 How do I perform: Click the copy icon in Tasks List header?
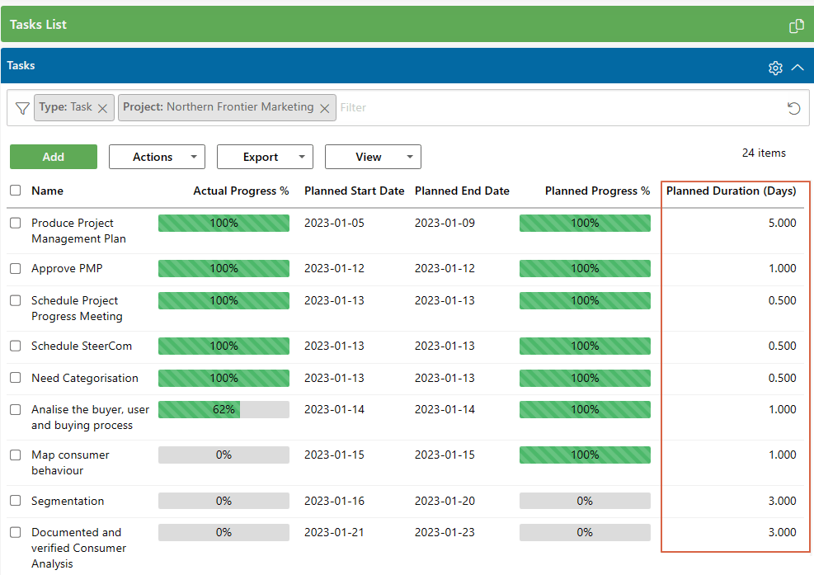point(796,26)
